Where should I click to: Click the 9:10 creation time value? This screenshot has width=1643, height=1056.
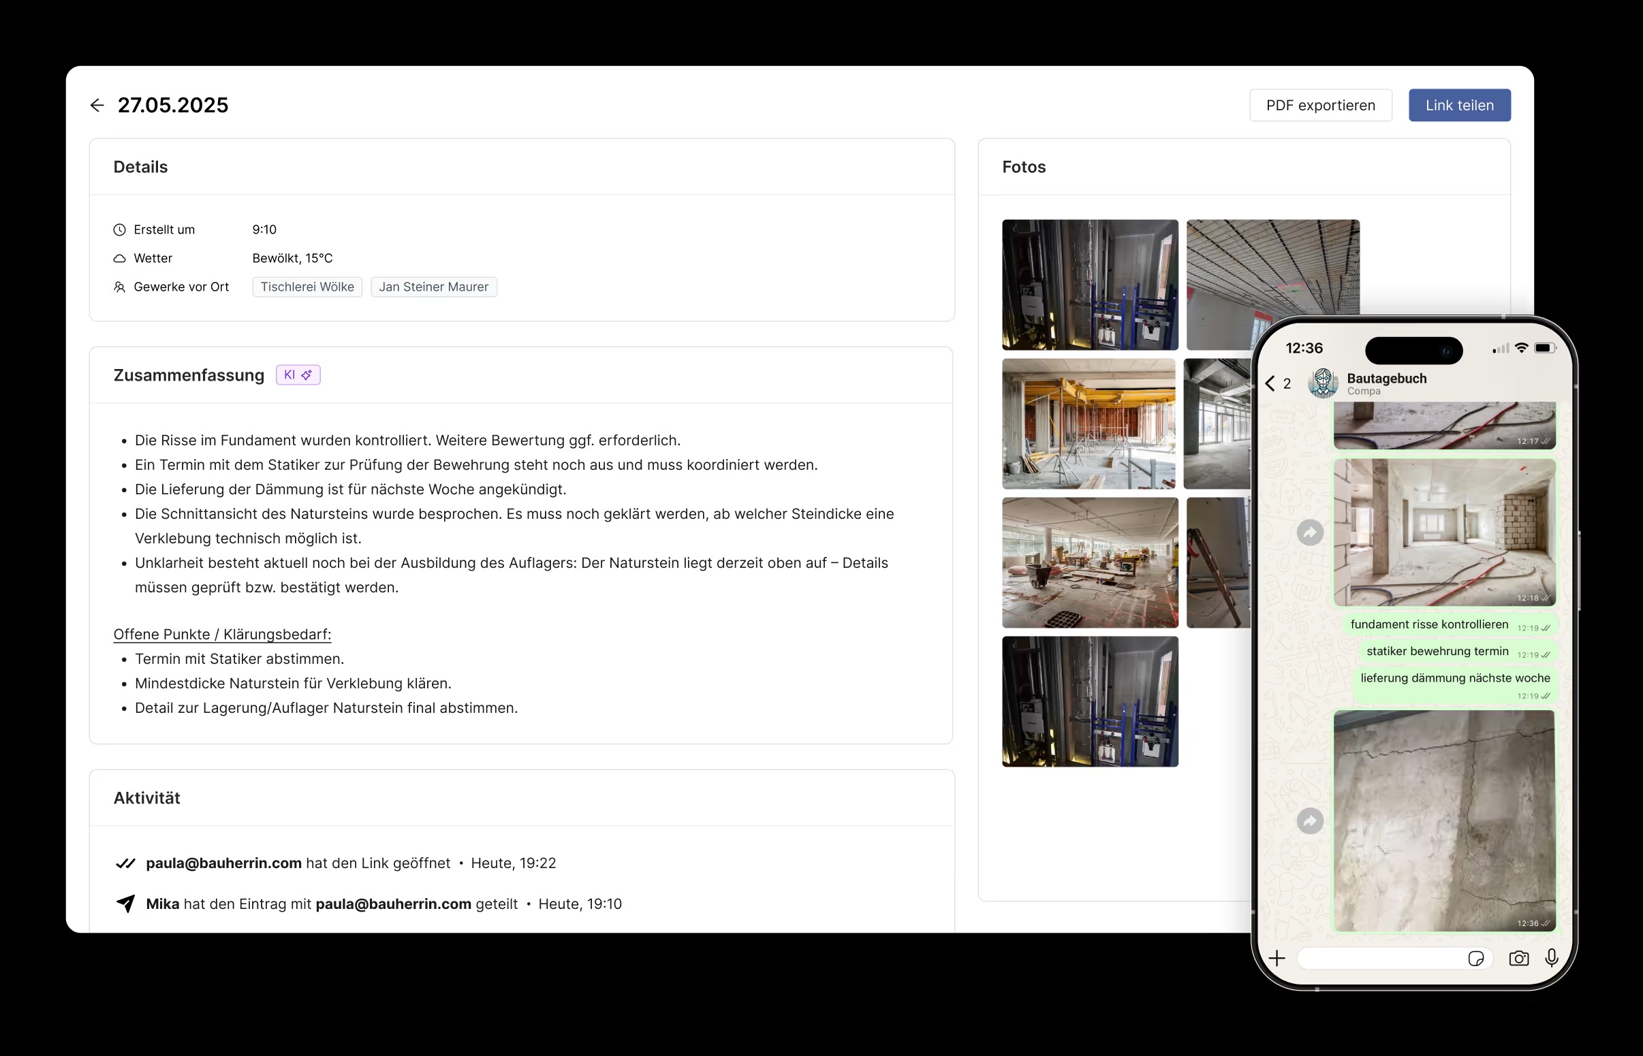(x=264, y=229)
